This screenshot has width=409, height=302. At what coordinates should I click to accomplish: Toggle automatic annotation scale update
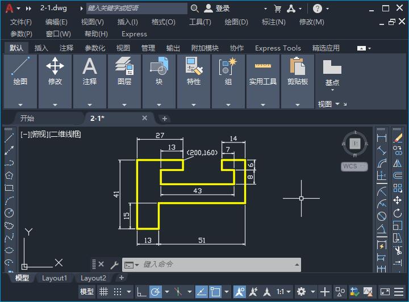click(253, 292)
